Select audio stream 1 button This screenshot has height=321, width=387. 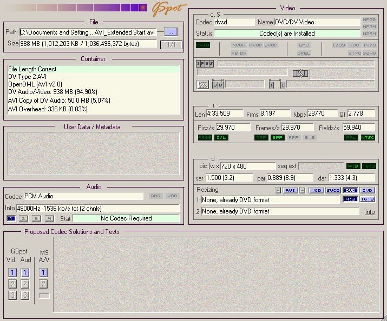(x=11, y=218)
